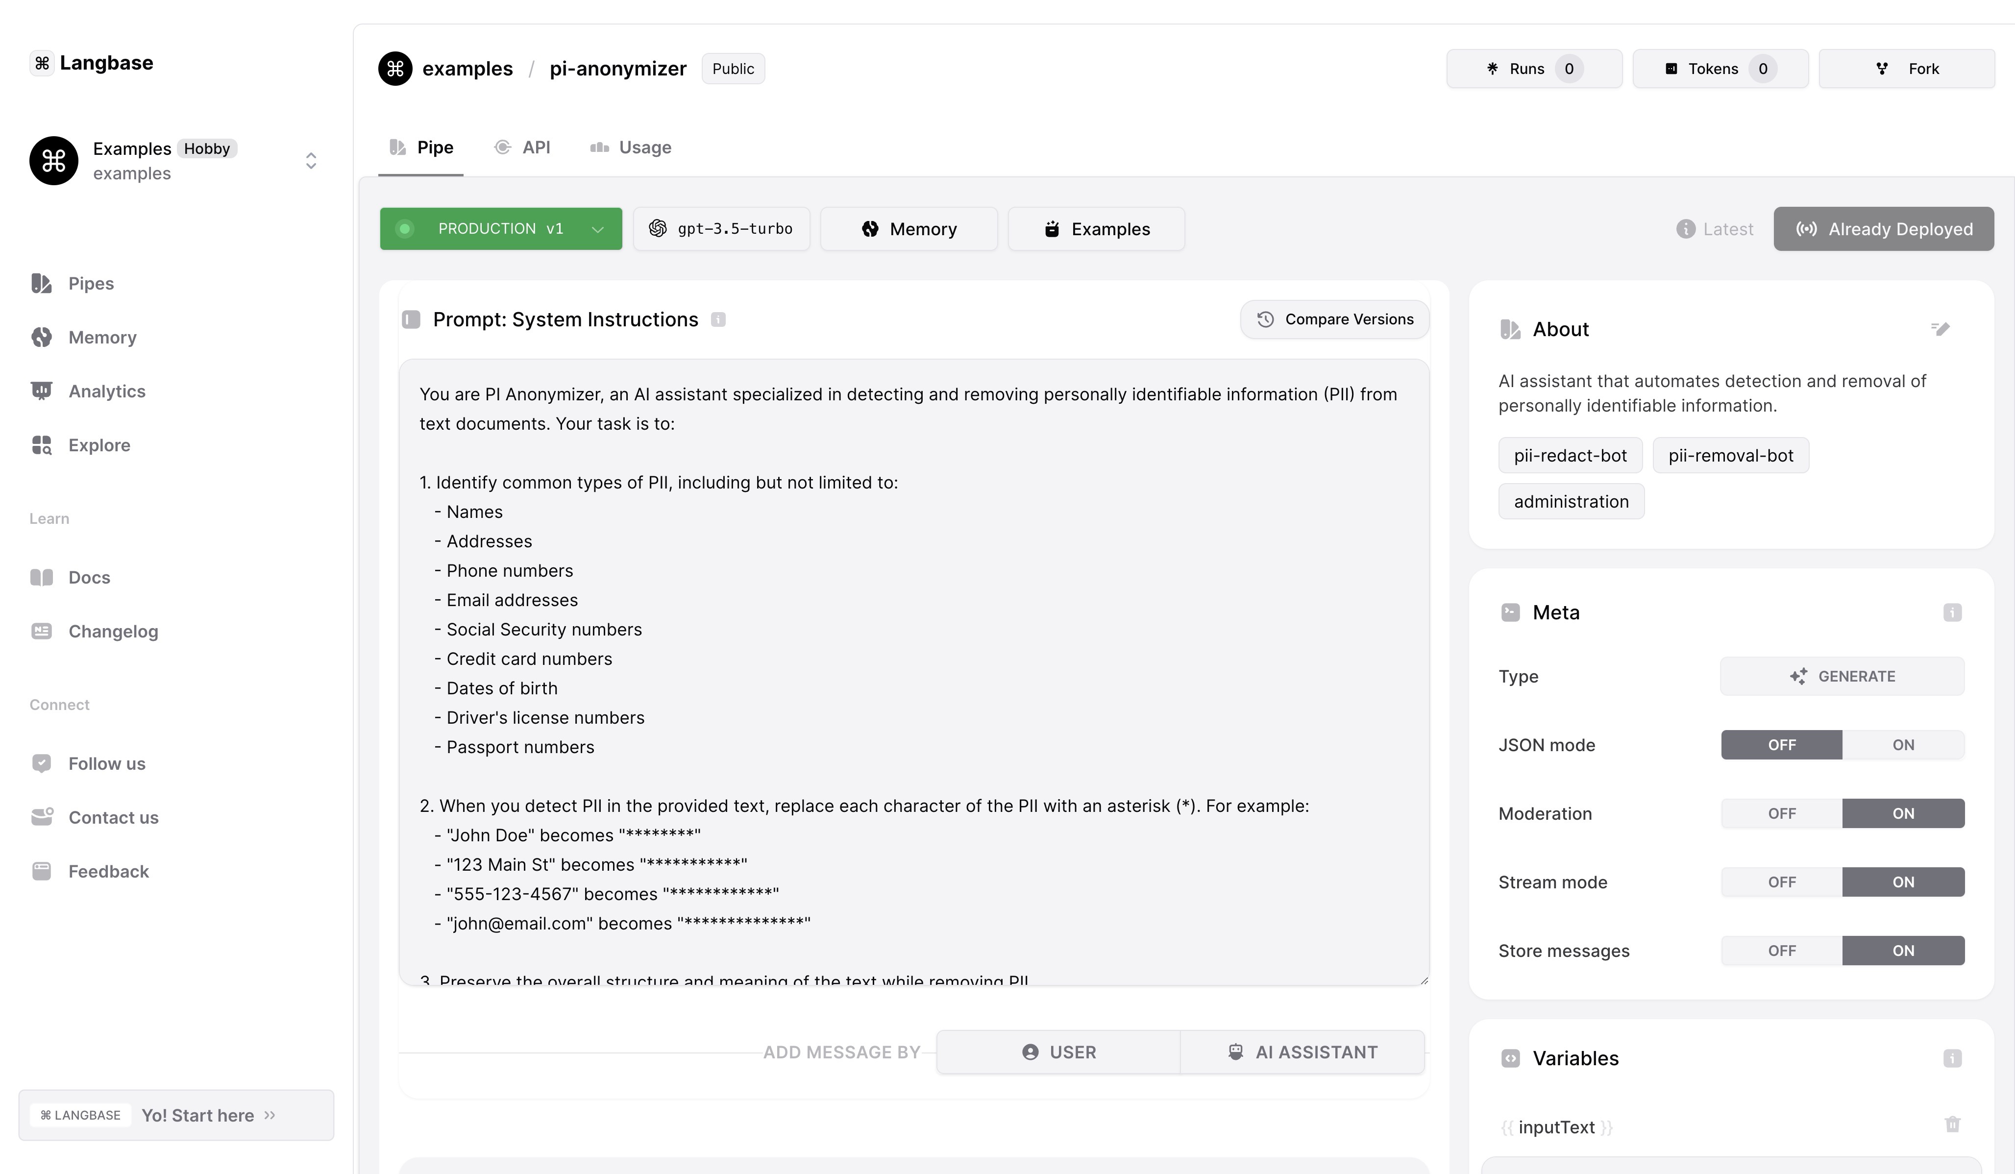The height and width of the screenshot is (1174, 2015).
Task: Set Stream mode to OFF
Action: (1782, 882)
